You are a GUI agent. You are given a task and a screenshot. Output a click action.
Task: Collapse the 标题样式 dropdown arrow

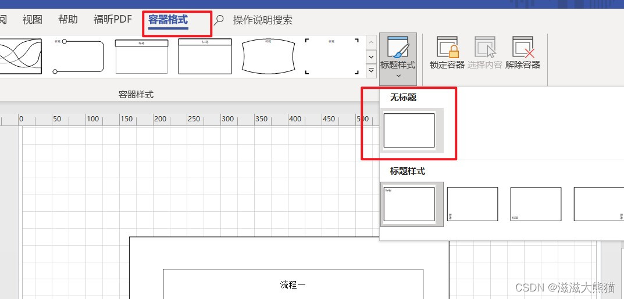click(x=398, y=75)
